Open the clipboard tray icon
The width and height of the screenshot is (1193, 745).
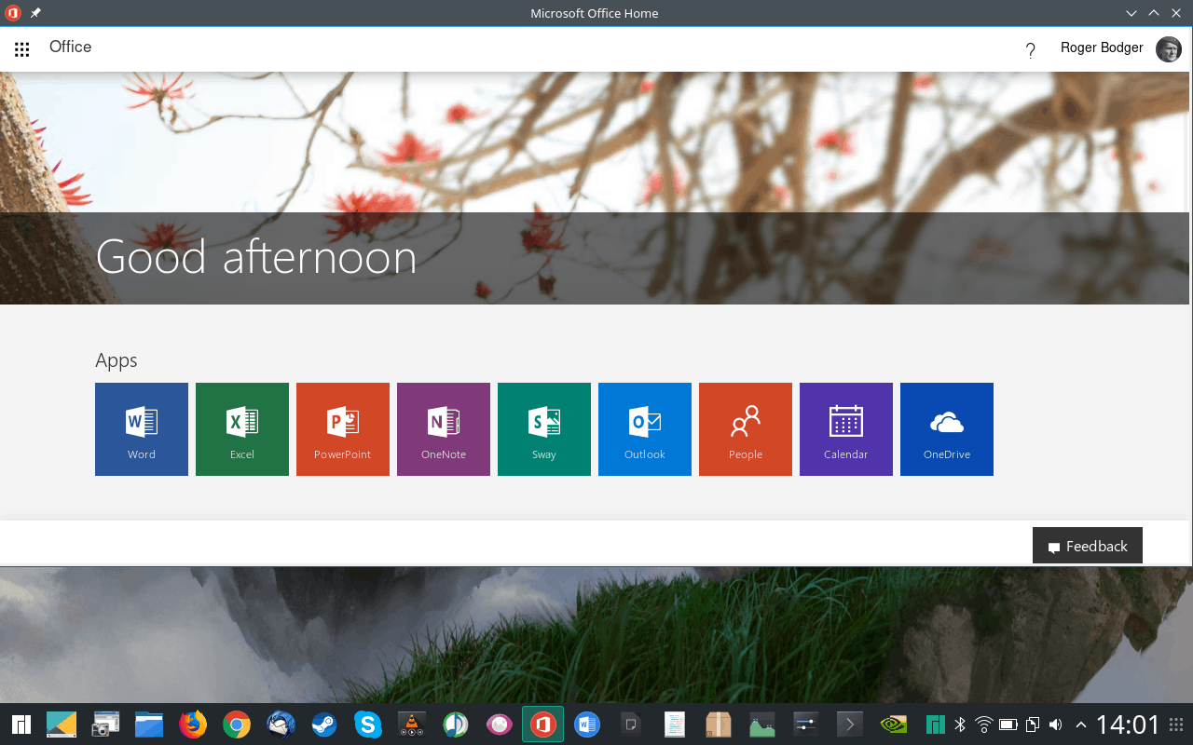pyautogui.click(x=1033, y=725)
